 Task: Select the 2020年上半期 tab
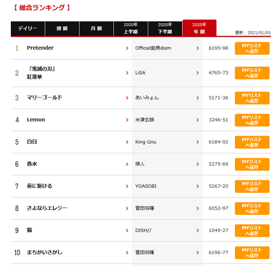pos(131,29)
